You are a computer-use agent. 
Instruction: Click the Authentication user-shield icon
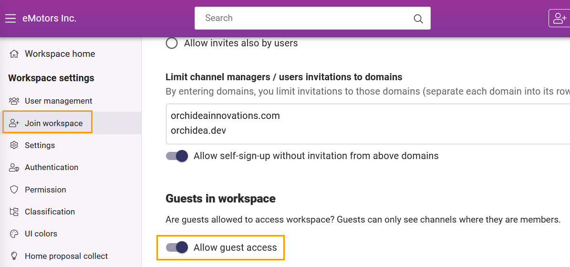click(14, 168)
